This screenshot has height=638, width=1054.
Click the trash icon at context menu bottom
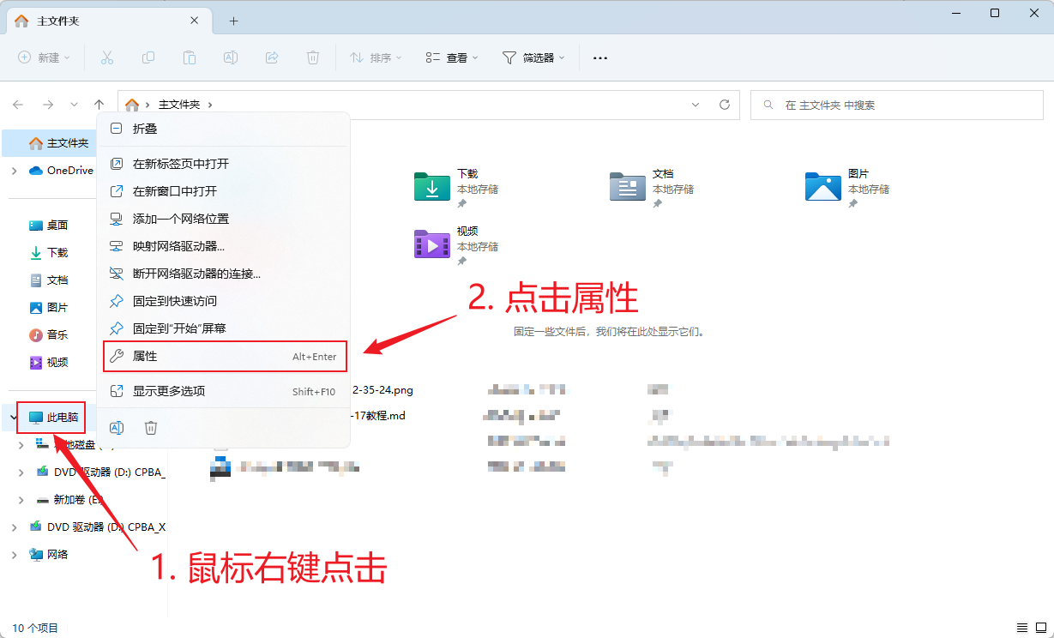click(x=151, y=427)
